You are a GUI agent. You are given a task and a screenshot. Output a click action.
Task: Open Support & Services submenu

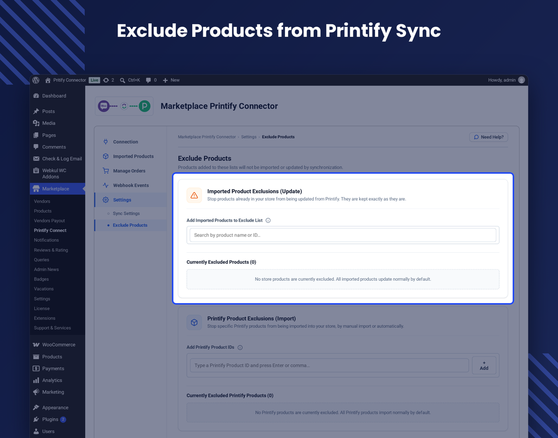coord(52,328)
